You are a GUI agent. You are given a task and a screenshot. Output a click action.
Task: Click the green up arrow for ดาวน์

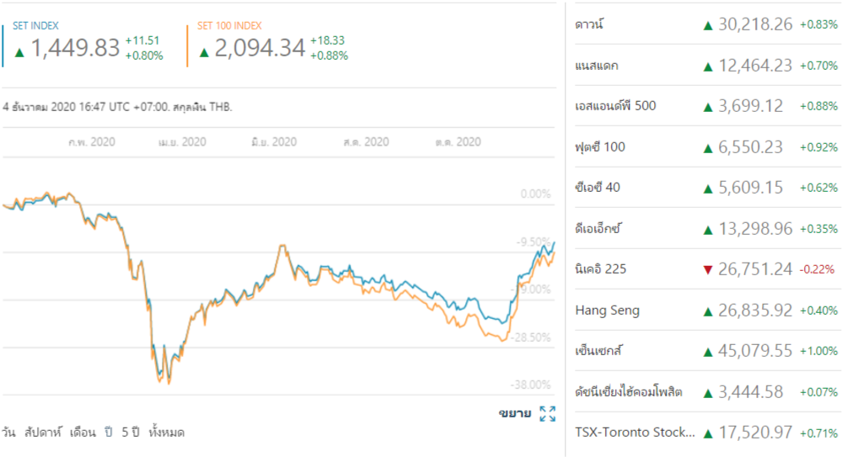click(708, 25)
